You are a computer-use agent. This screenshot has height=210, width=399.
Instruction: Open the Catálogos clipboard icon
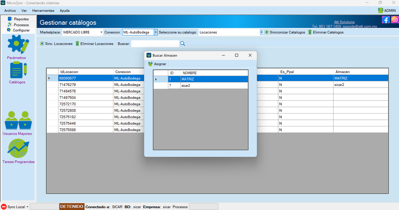[x=18, y=70]
